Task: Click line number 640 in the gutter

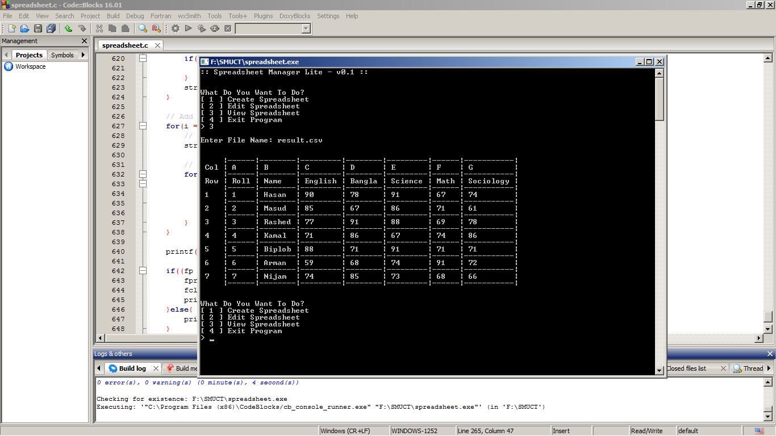Action: point(118,251)
